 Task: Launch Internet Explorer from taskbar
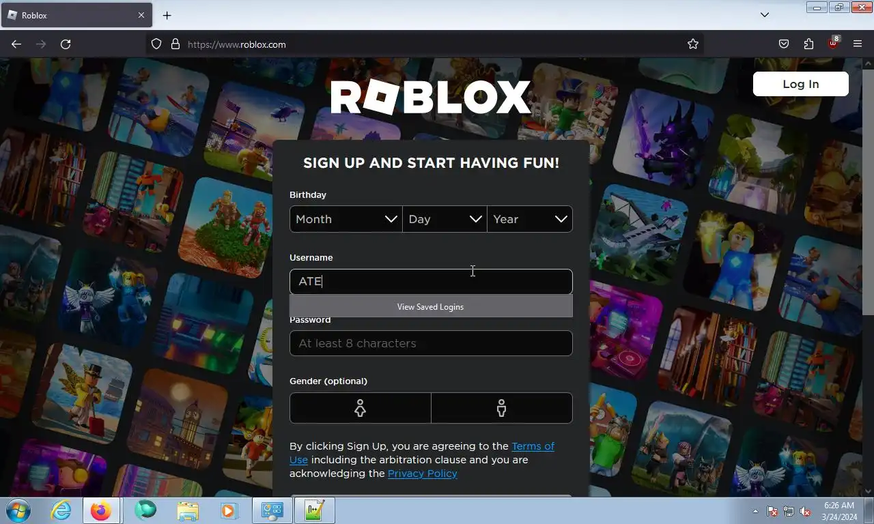[61, 510]
